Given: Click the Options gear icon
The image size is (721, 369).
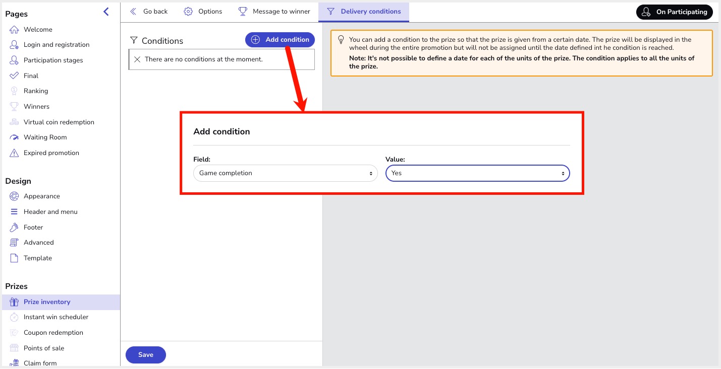Looking at the screenshot, I should point(188,12).
